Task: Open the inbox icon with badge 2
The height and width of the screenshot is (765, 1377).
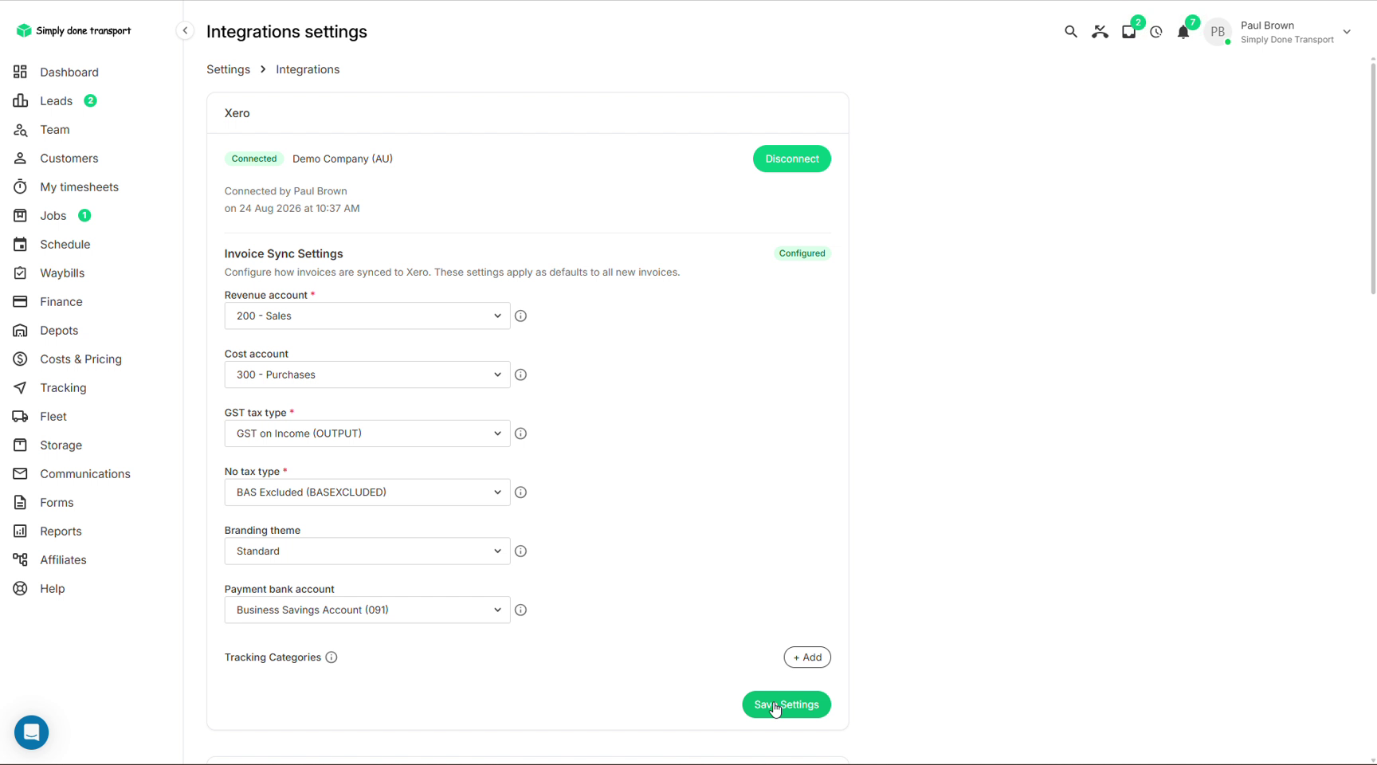Action: click(x=1128, y=32)
